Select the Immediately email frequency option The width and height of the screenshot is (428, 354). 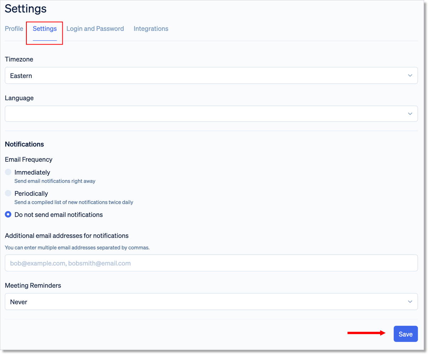[8, 172]
